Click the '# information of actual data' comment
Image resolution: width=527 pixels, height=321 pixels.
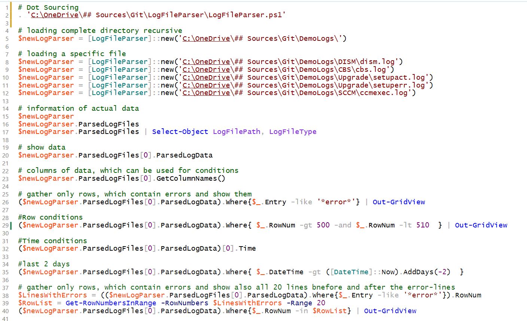tap(79, 108)
